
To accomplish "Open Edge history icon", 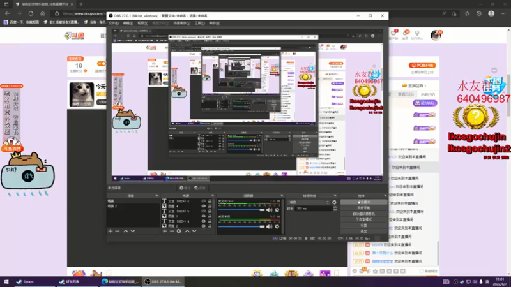I will 478,13.
